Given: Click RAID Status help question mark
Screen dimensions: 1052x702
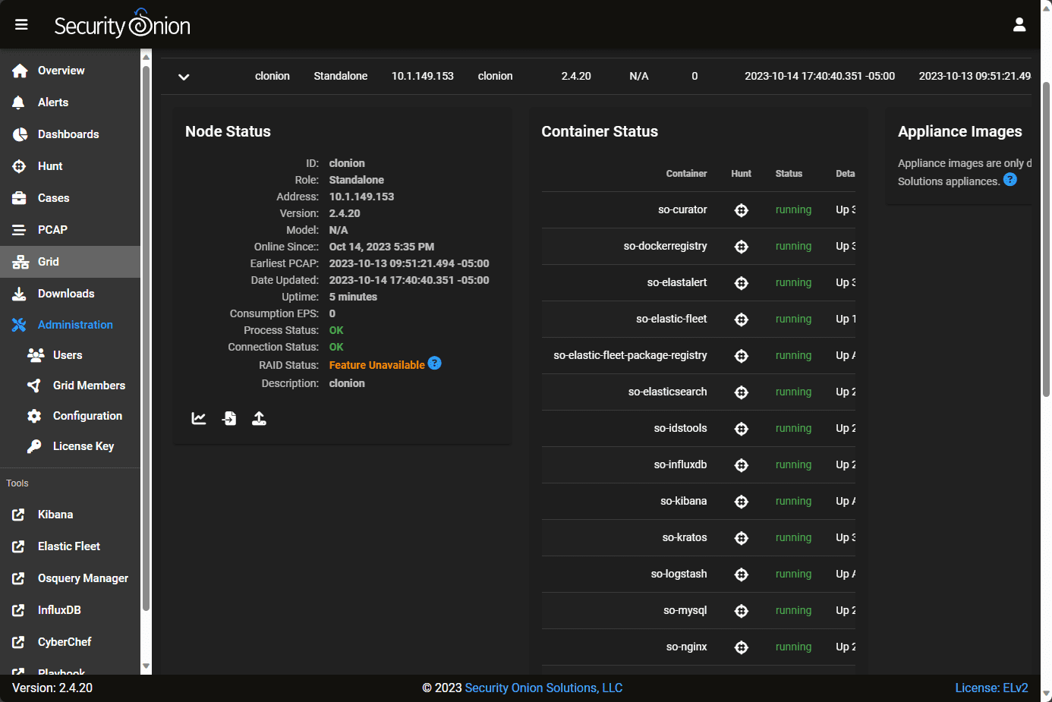Looking at the screenshot, I should [x=434, y=364].
